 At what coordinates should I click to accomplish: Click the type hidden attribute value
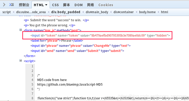(161, 35)
